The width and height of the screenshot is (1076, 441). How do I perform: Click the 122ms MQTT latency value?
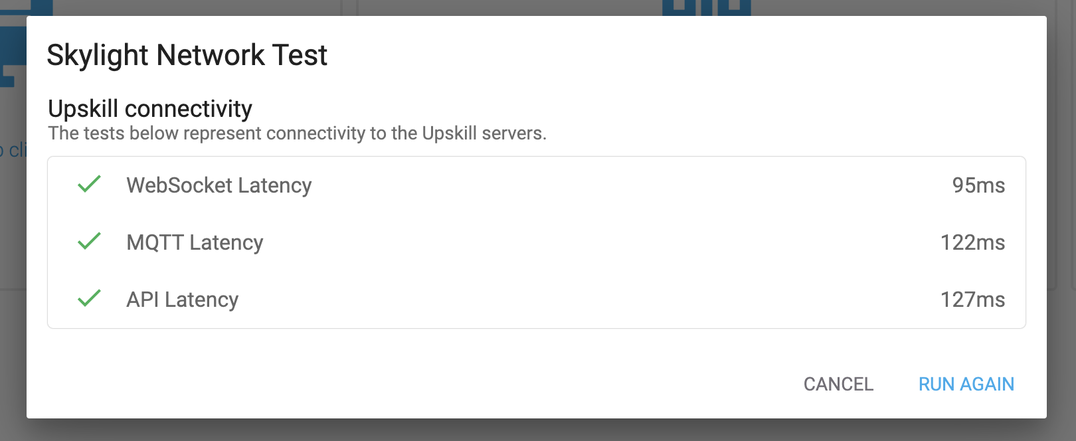972,242
